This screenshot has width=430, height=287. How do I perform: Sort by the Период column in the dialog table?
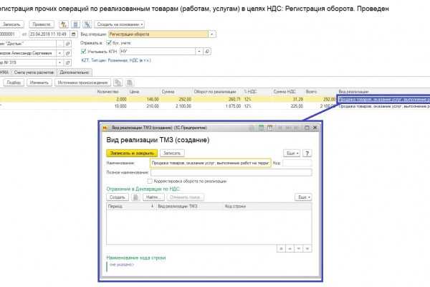(115, 207)
